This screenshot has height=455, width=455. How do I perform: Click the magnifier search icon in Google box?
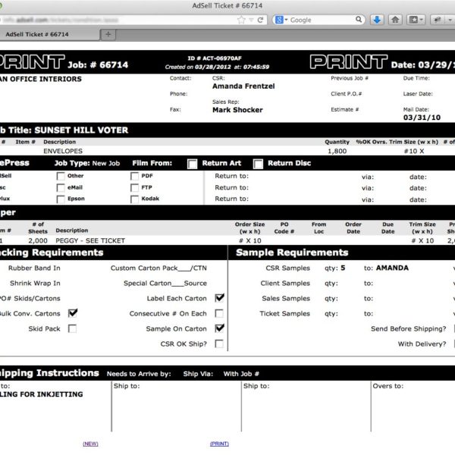[x=358, y=20]
